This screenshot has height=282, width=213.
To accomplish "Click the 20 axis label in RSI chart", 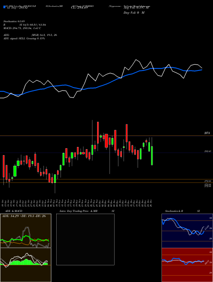I will (x=211, y=273).
